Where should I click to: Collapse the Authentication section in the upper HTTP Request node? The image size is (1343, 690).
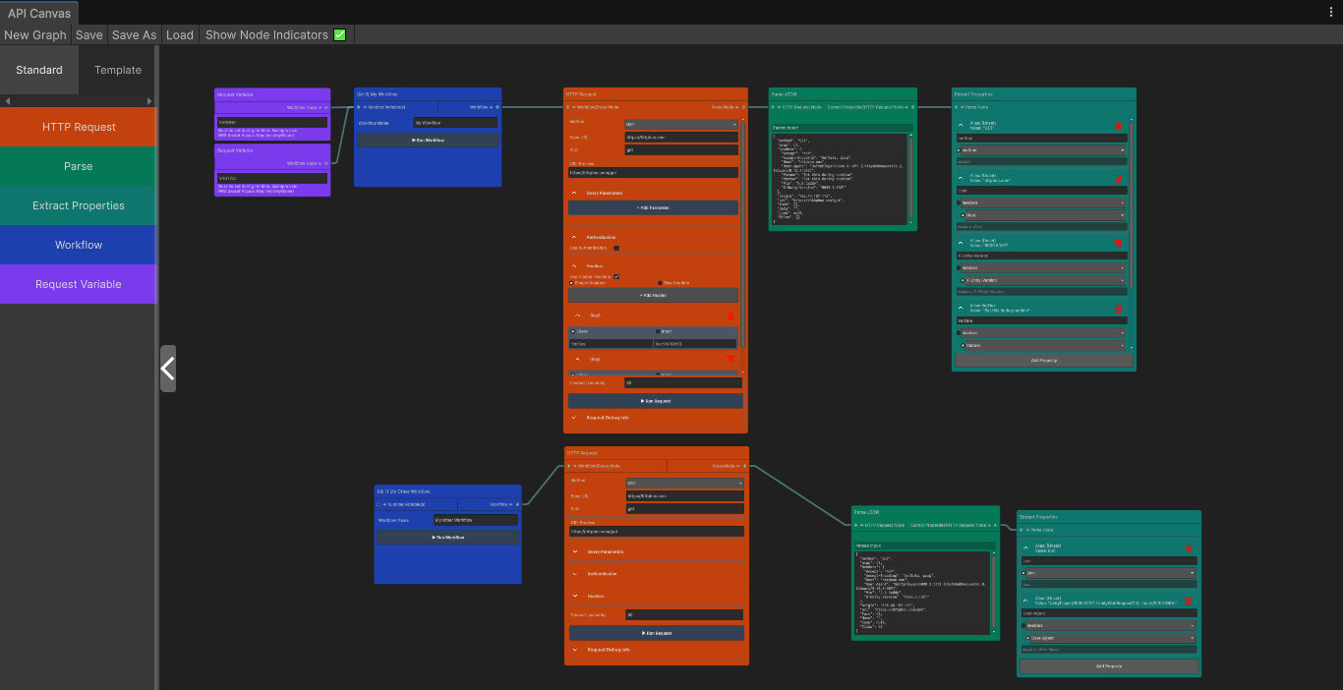pyautogui.click(x=574, y=237)
